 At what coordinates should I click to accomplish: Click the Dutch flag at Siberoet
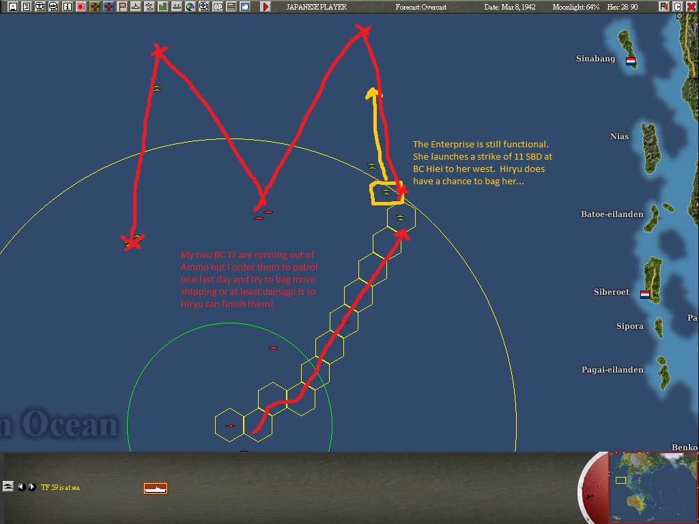(x=645, y=295)
